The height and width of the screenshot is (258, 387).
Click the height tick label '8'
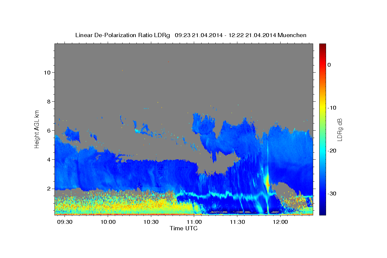[x=49, y=101]
